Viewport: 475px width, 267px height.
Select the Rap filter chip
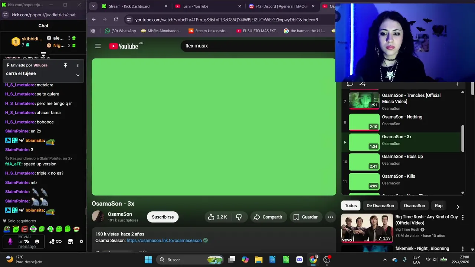coord(439,205)
